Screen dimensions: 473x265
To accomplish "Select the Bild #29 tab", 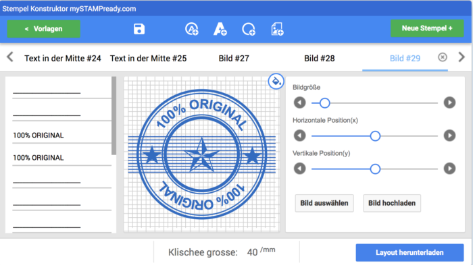I will click(405, 59).
